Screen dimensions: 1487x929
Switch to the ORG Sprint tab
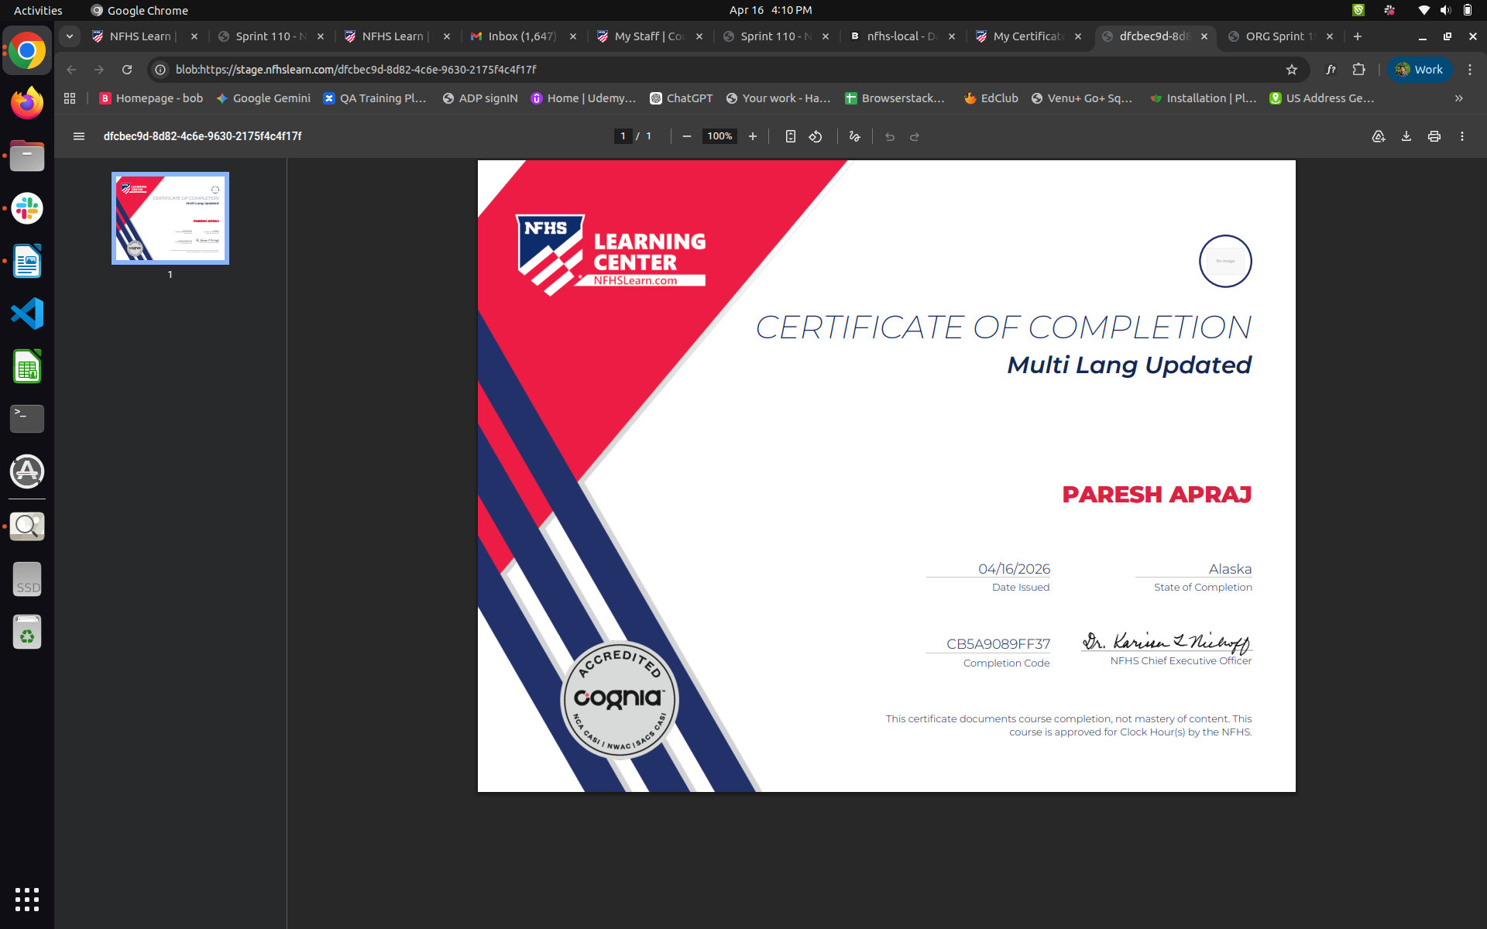1280,36
